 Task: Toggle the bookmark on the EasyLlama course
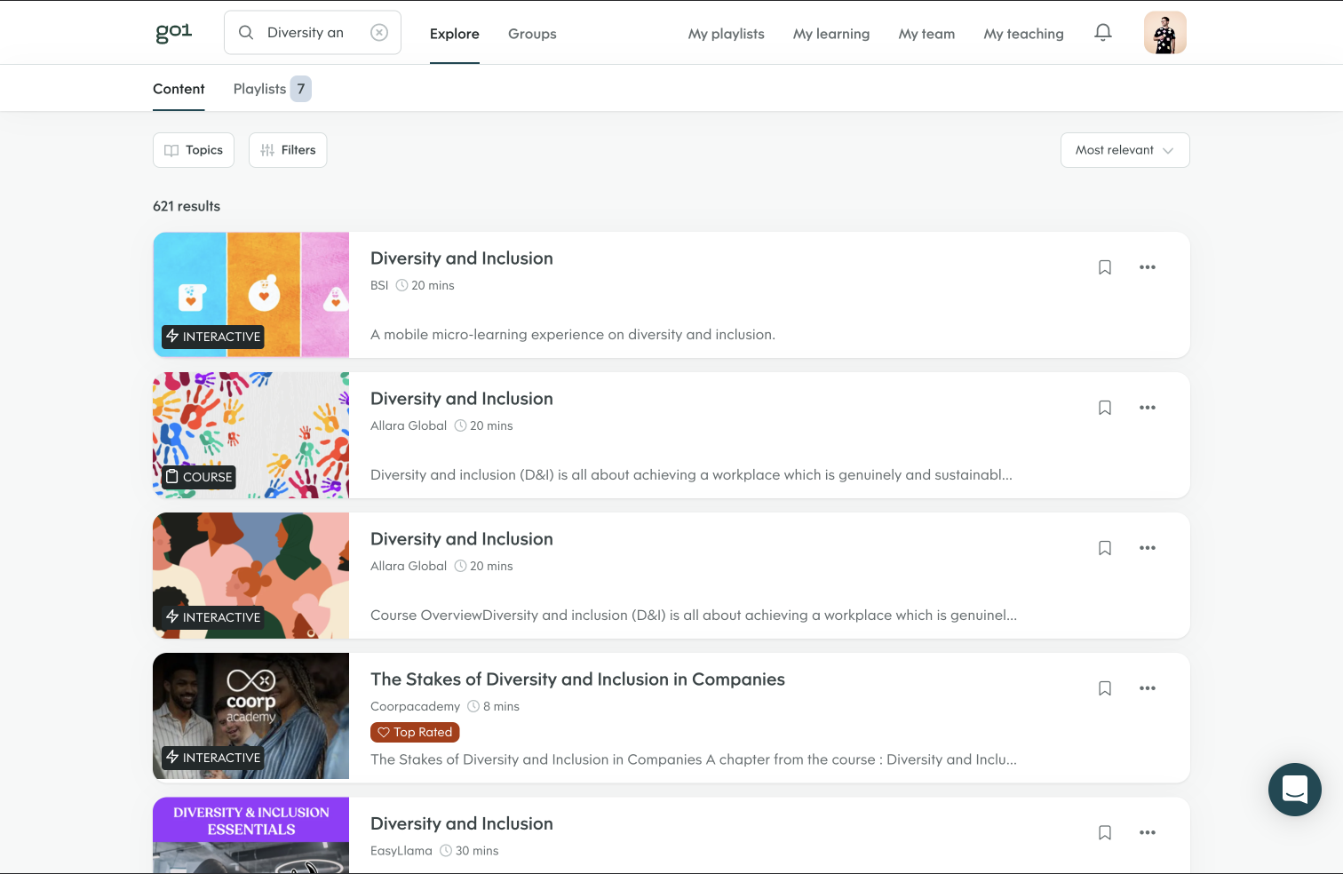[x=1104, y=832]
